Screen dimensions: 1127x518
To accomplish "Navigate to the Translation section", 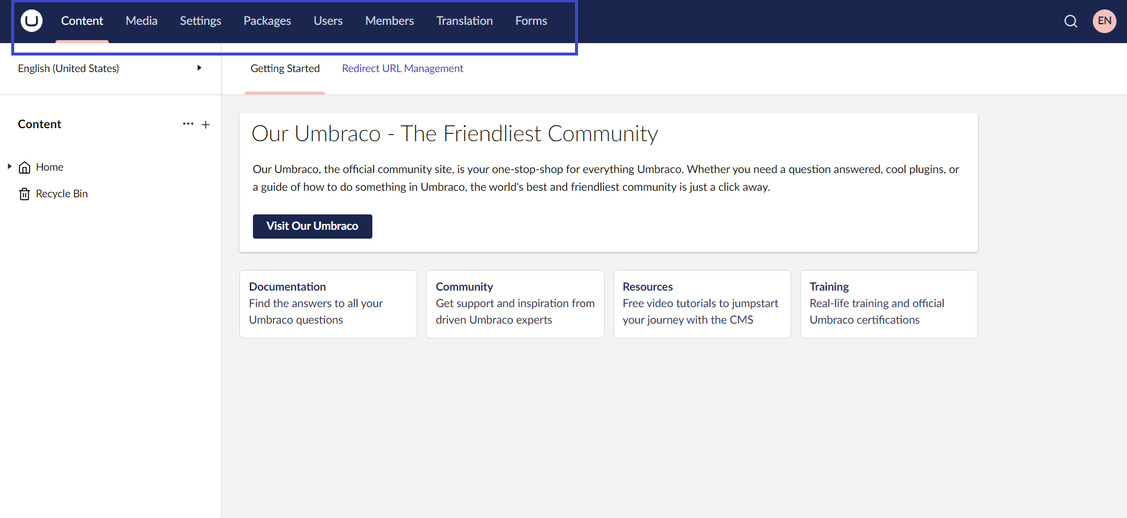I will pyautogui.click(x=465, y=21).
